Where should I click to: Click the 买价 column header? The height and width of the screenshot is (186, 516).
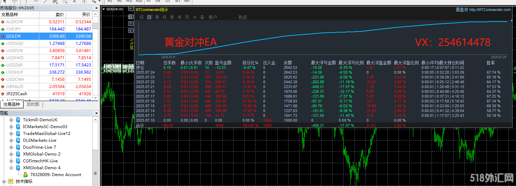click(x=79, y=15)
